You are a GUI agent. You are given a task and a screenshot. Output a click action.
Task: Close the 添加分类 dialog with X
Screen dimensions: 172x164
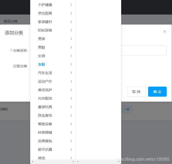click(164, 32)
